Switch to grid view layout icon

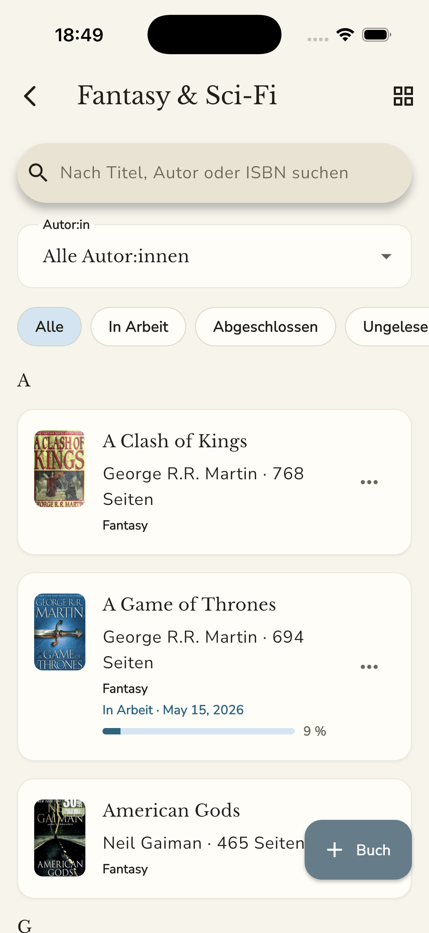click(x=403, y=96)
